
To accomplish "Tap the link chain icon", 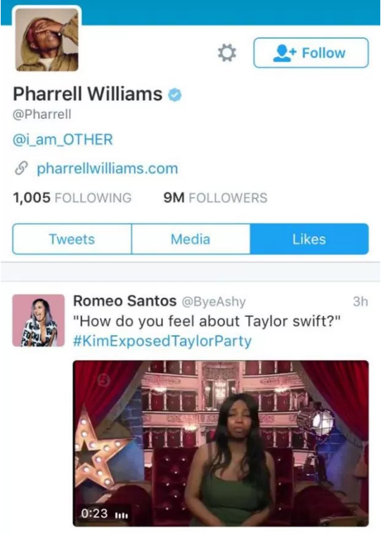I will pos(21,168).
